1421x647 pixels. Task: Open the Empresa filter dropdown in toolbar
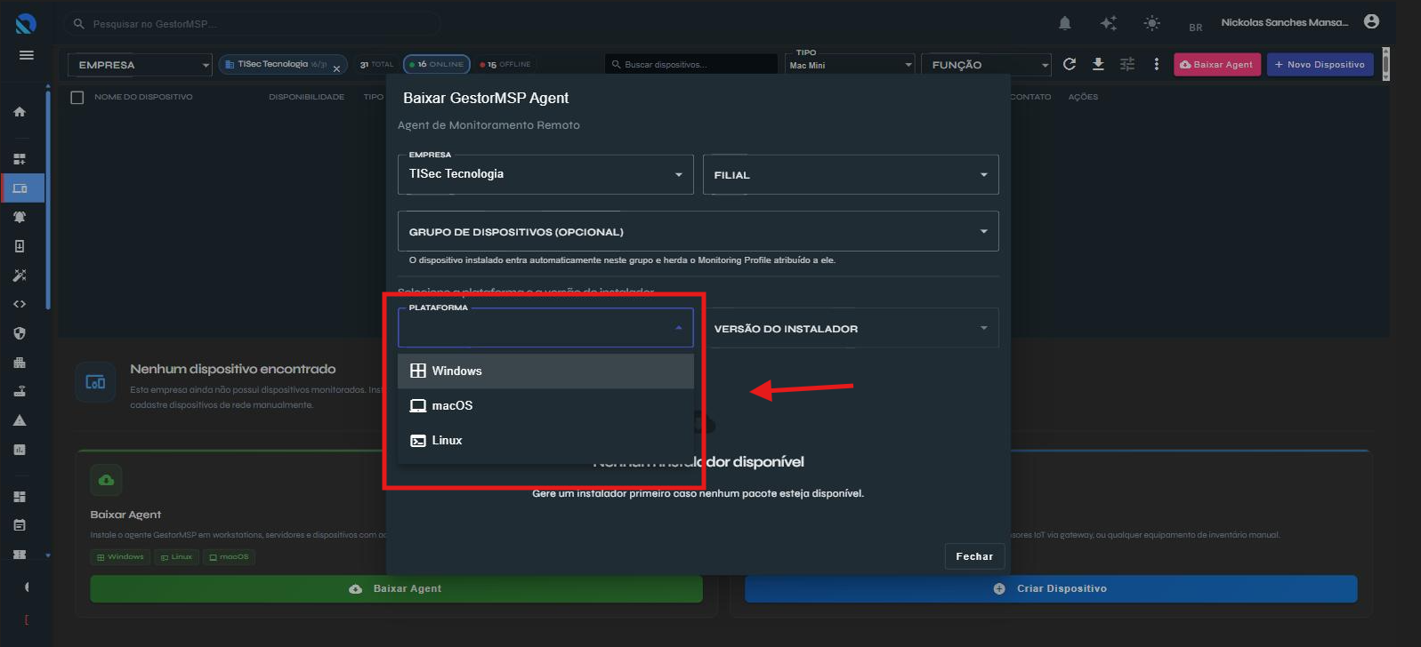[x=140, y=65]
